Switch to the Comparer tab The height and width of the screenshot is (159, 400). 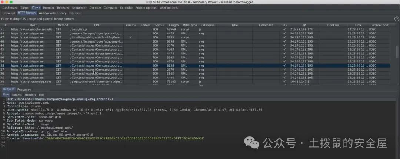click(x=110, y=8)
